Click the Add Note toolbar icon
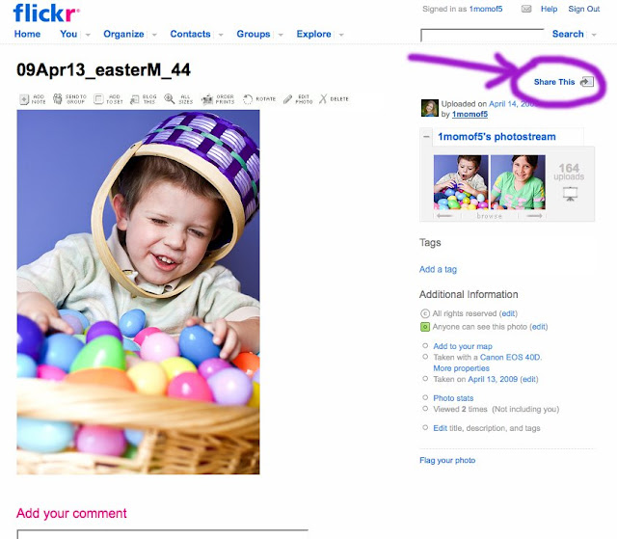The width and height of the screenshot is (617, 539). pos(24,99)
